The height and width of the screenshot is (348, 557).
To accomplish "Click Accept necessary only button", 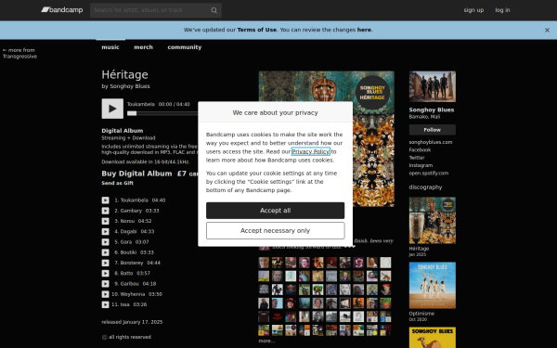I will pos(276,231).
